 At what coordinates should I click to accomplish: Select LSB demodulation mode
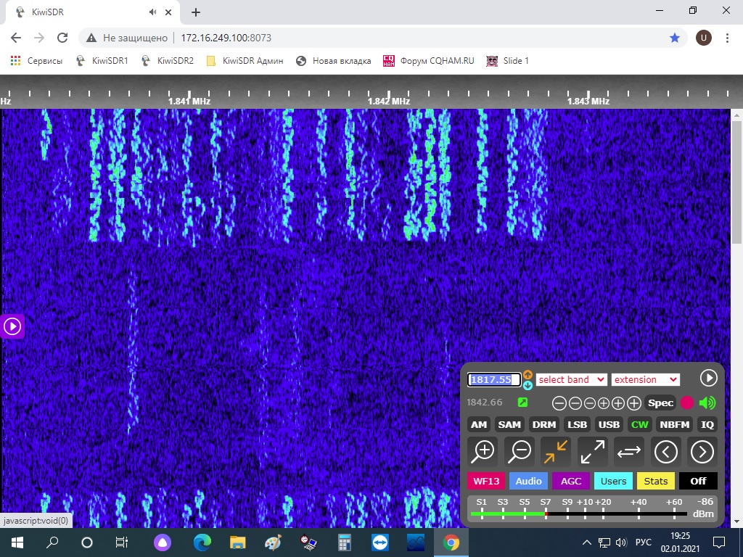click(x=577, y=424)
